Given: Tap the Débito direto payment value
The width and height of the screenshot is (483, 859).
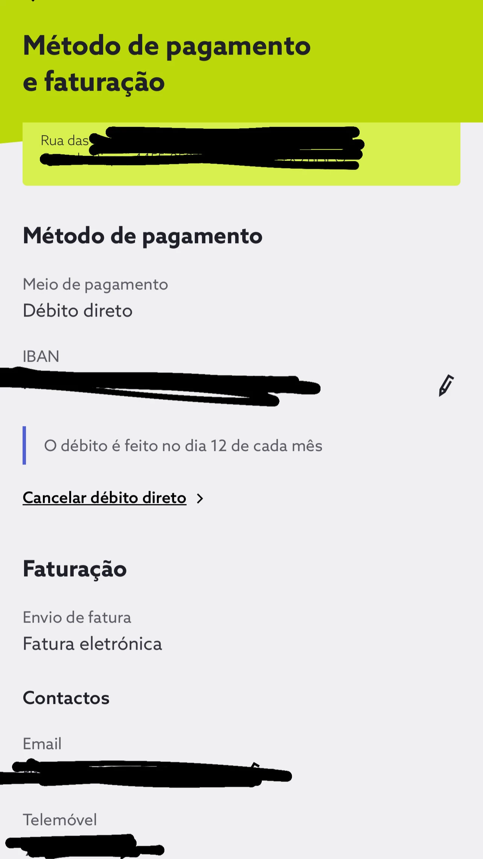Looking at the screenshot, I should [77, 311].
